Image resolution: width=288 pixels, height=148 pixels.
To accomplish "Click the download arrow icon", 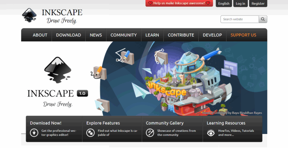I will [x=34, y=133].
